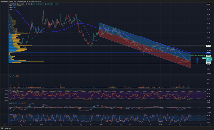Select the SMA 5.568 legend entry
Image resolution: width=214 pixels, height=130 pixels.
click(12, 8)
